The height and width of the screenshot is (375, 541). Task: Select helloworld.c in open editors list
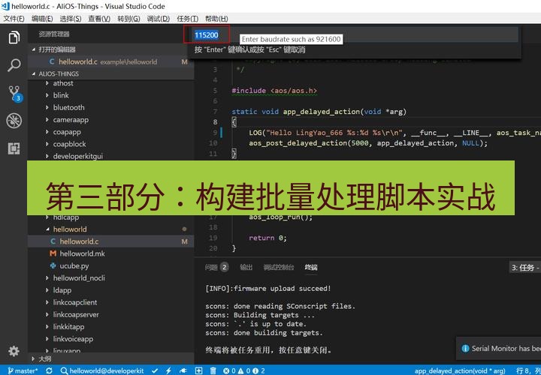click(110, 61)
